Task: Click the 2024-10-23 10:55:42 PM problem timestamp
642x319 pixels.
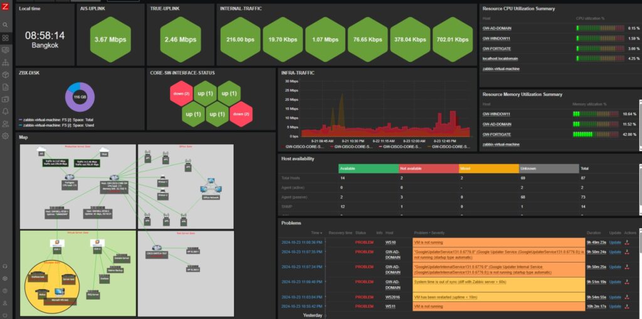Action: [302, 306]
